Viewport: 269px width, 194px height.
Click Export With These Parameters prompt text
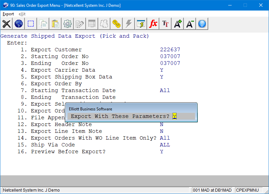pyautogui.click(x=120, y=116)
